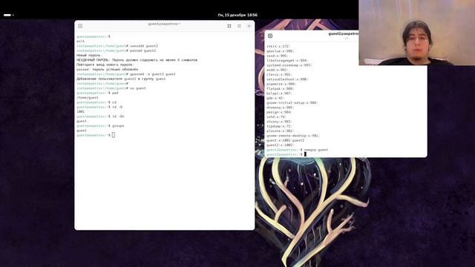Click 'sssd:x:995:' line in right terminal

pos(277,56)
